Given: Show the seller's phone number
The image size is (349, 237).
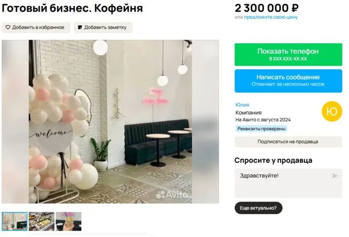Looking at the screenshot, I should (x=288, y=54).
